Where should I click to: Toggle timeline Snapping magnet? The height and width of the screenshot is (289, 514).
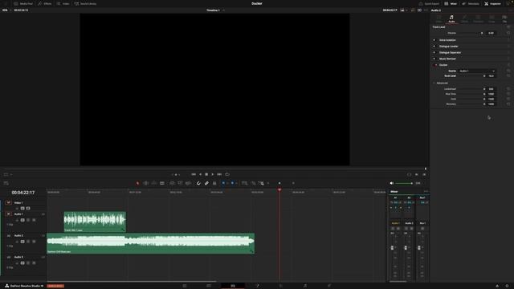tap(198, 183)
